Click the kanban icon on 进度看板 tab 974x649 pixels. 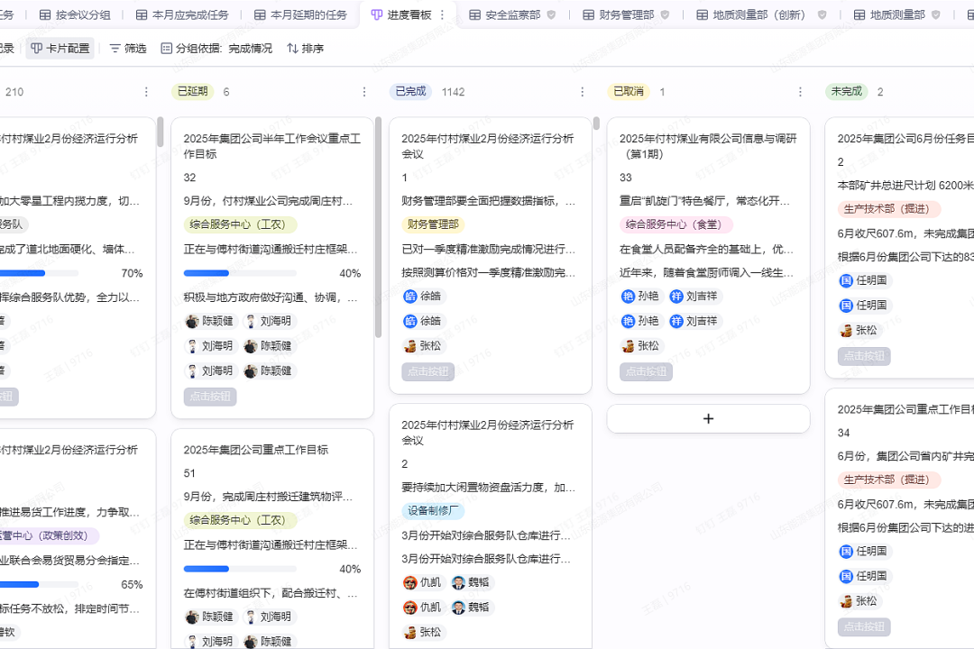pos(379,14)
